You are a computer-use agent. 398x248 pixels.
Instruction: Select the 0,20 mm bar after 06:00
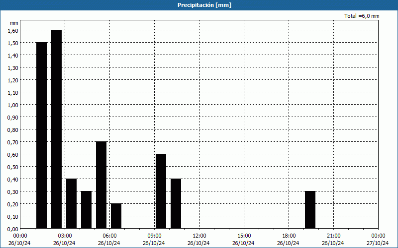(116, 216)
